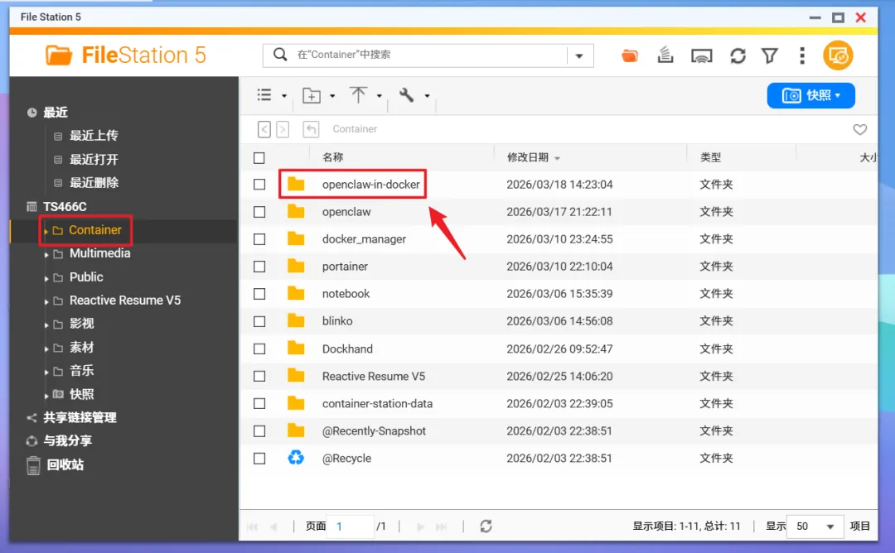Click the pagination refresh icon at bottom
The height and width of the screenshot is (553, 895).
(x=486, y=527)
